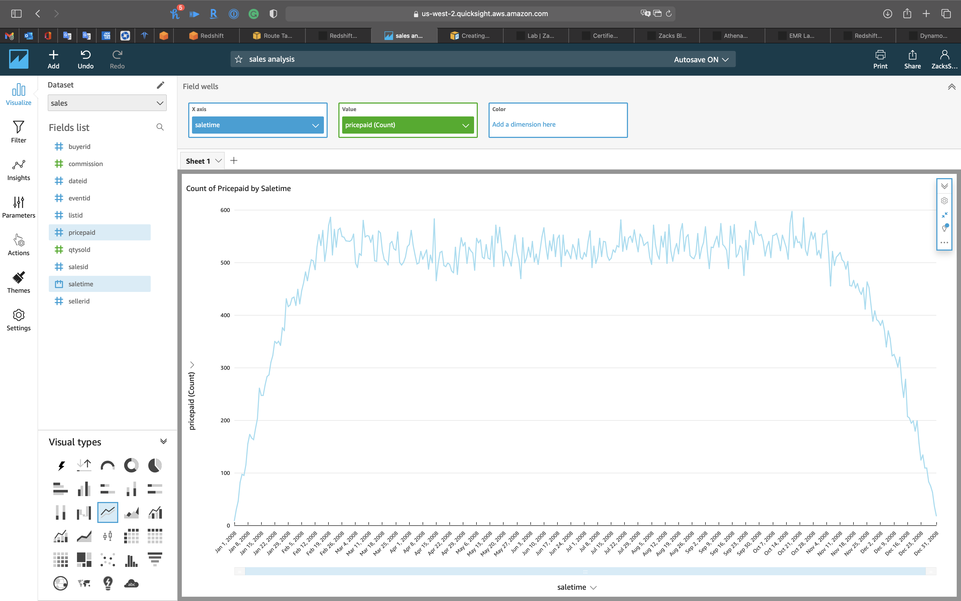
Task: Switch to the Redshift browser tab
Action: 206,36
